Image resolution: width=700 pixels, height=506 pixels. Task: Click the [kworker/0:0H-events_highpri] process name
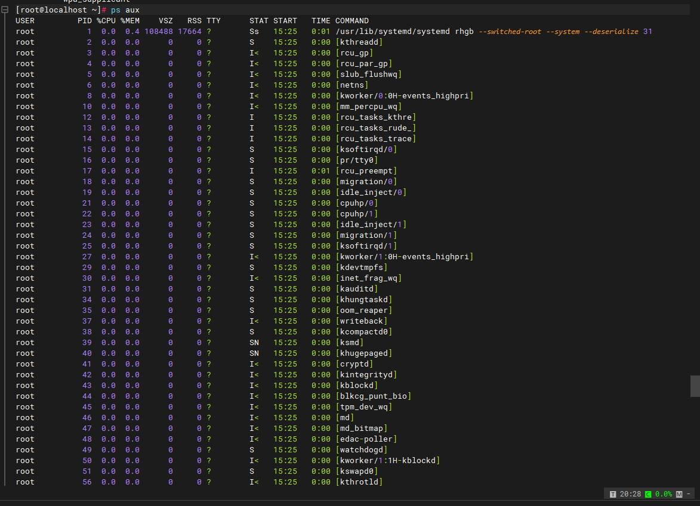point(405,96)
